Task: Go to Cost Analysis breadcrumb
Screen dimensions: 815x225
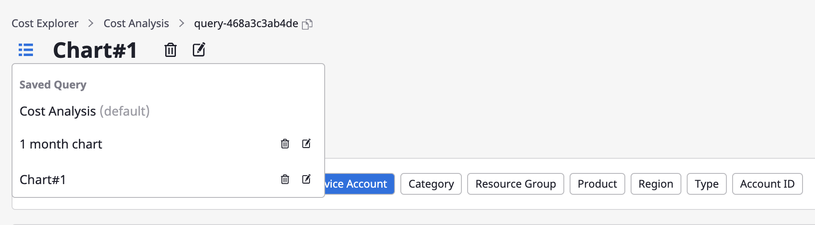Action: [136, 24]
